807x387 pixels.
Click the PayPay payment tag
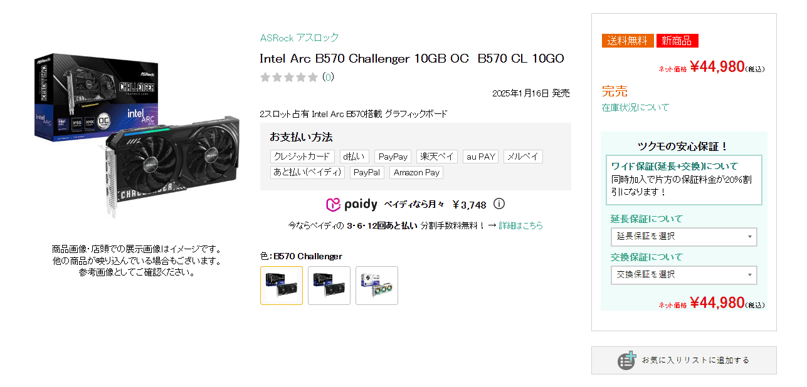[393, 157]
